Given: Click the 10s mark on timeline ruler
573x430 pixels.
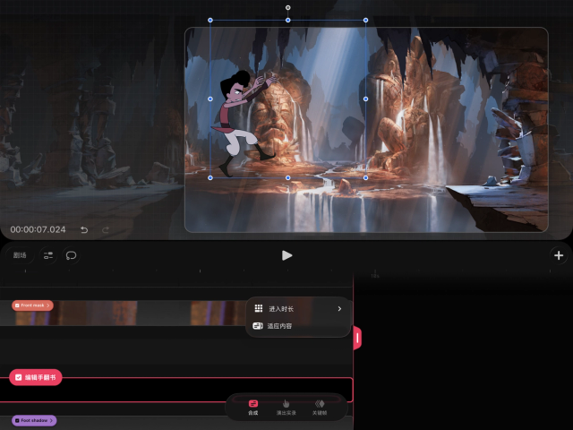Looking at the screenshot, I should [375, 276].
